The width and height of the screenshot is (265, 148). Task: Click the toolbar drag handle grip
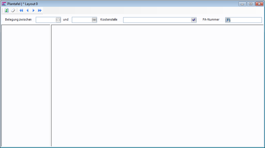click(2, 10)
